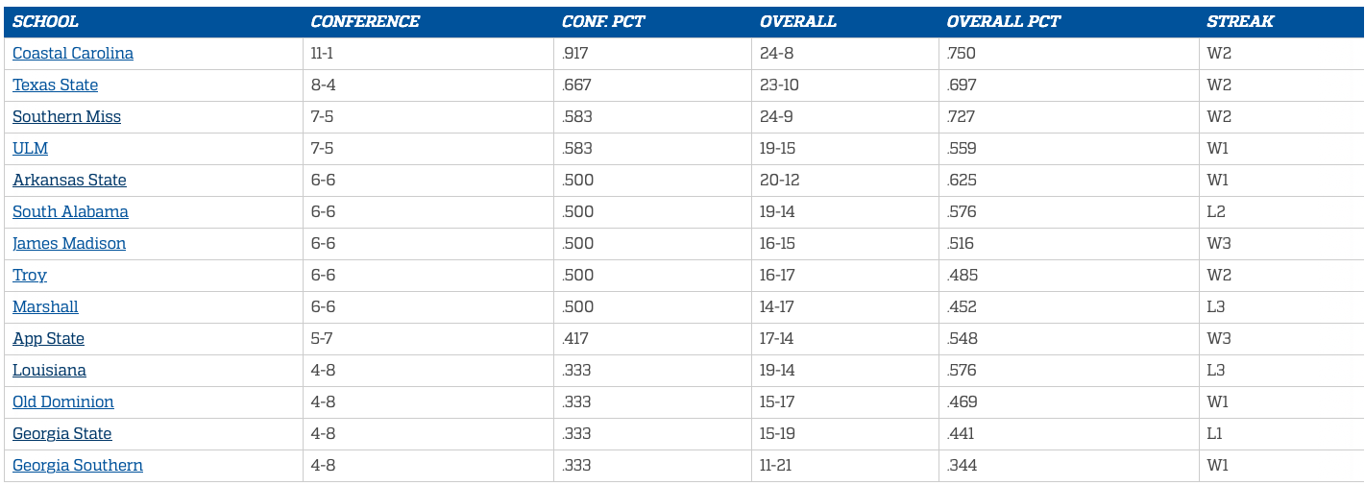Click the Streak column header
This screenshot has height=486, width=1365.
(x=1240, y=22)
